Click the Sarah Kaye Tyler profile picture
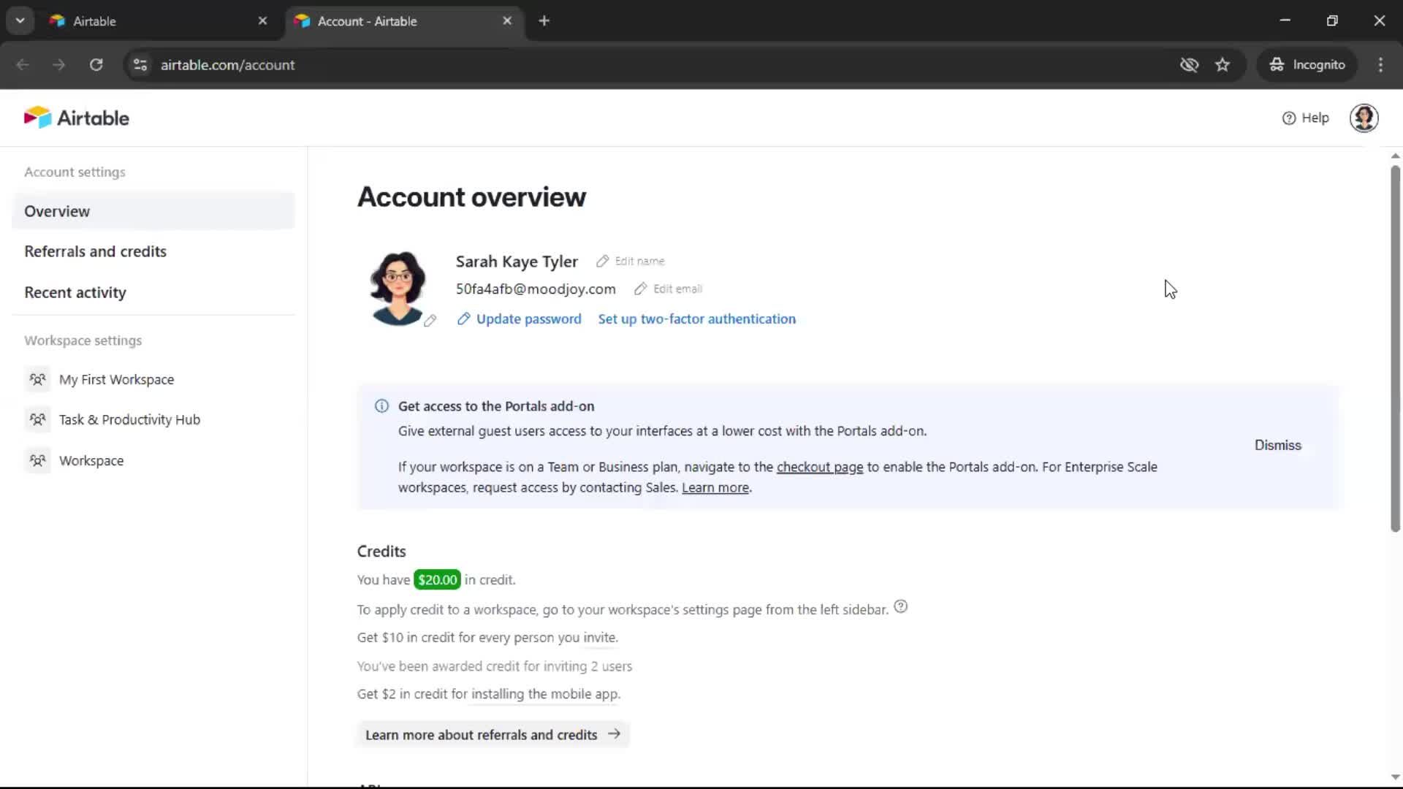This screenshot has width=1403, height=789. [x=398, y=289]
